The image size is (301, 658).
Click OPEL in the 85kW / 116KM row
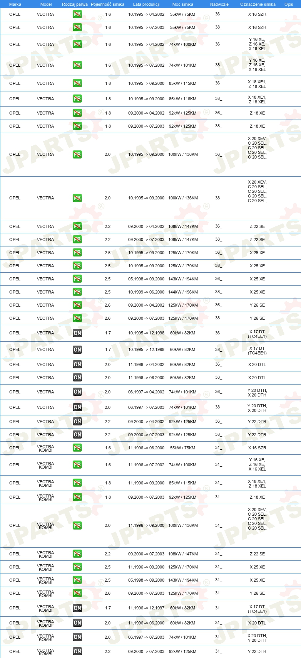coord(15,99)
